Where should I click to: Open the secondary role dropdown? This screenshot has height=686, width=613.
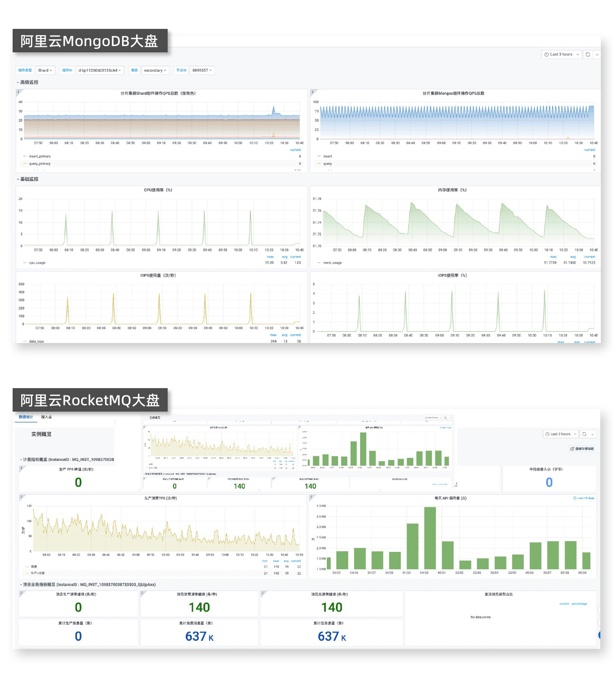155,70
